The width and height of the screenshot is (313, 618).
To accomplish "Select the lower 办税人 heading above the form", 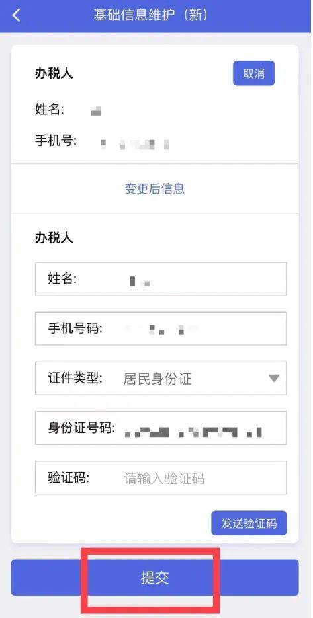I will tap(54, 238).
